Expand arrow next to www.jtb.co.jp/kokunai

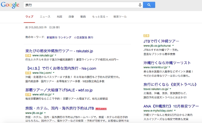(173, 45)
